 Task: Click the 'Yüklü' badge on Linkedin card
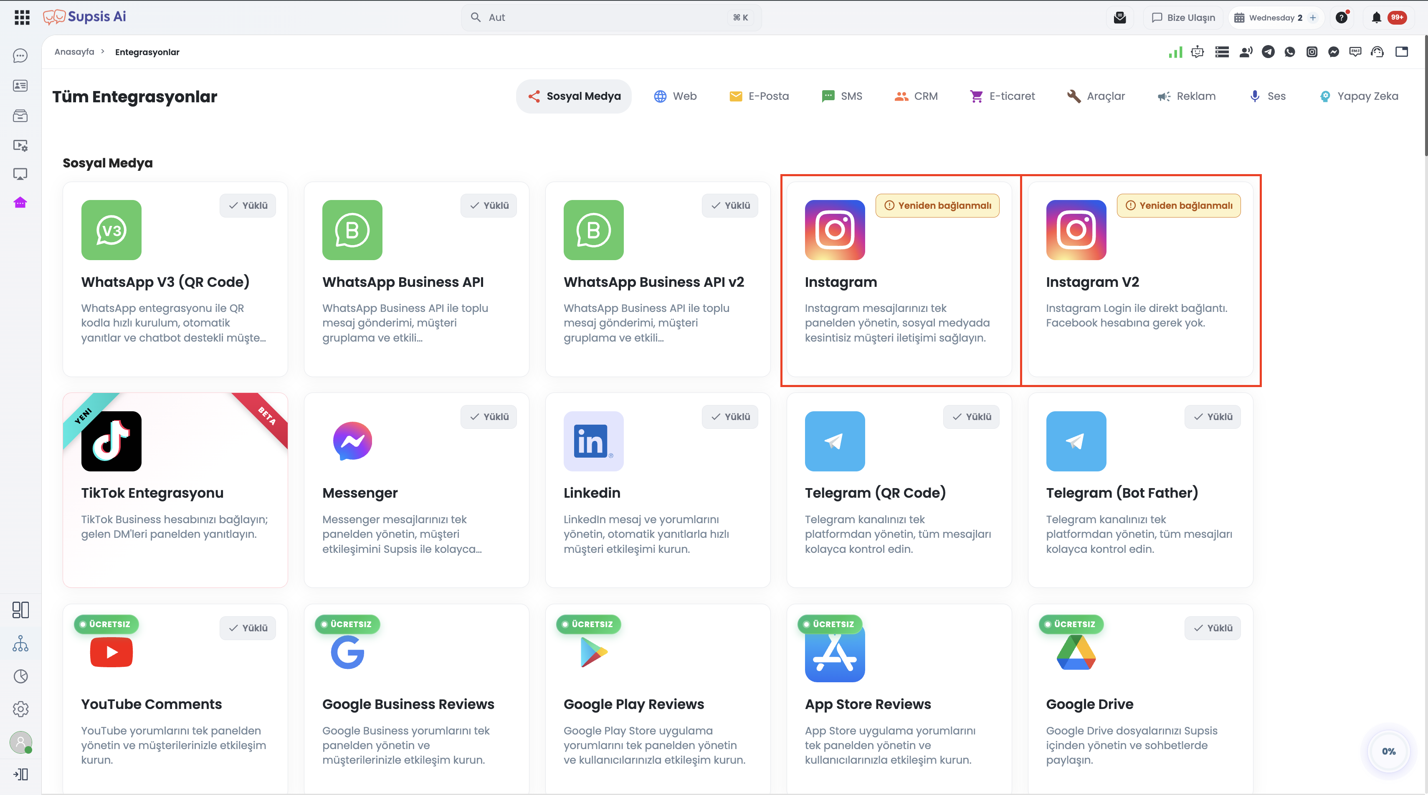pos(730,417)
